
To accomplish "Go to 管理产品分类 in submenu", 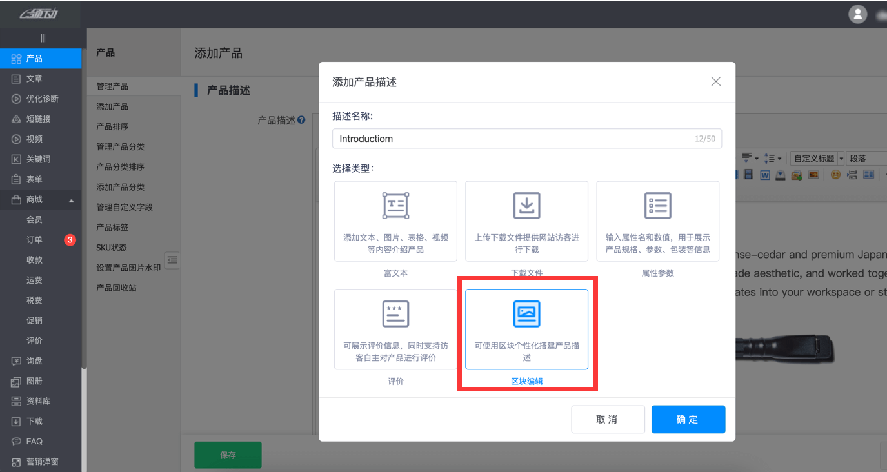I will [120, 147].
